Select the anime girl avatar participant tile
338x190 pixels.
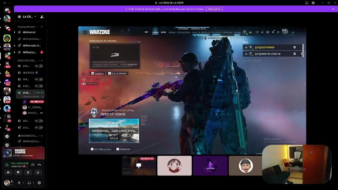pos(175,166)
